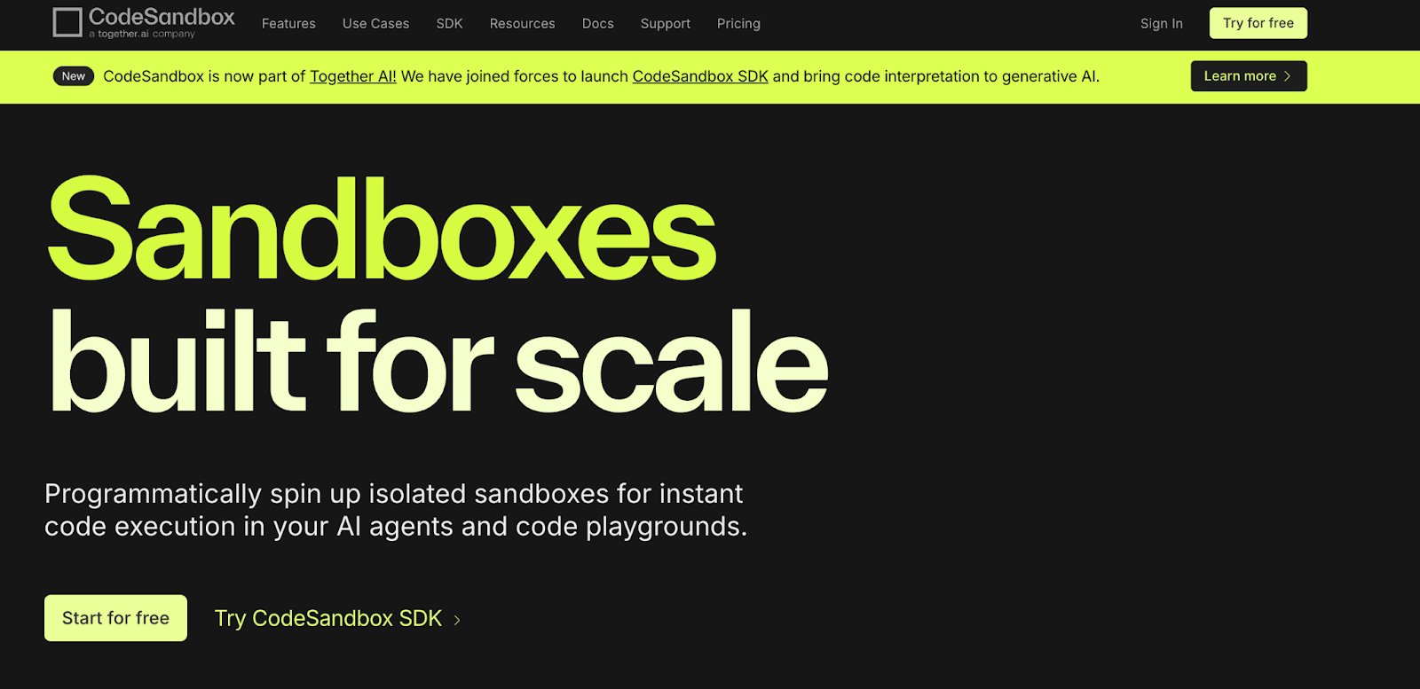Screen dimensions: 1420x689
Task: Expand the Resources navigation menu
Action: 522,24
